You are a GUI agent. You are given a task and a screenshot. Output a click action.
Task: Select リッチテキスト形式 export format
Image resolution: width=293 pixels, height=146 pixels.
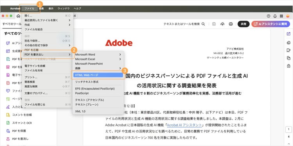98,82
